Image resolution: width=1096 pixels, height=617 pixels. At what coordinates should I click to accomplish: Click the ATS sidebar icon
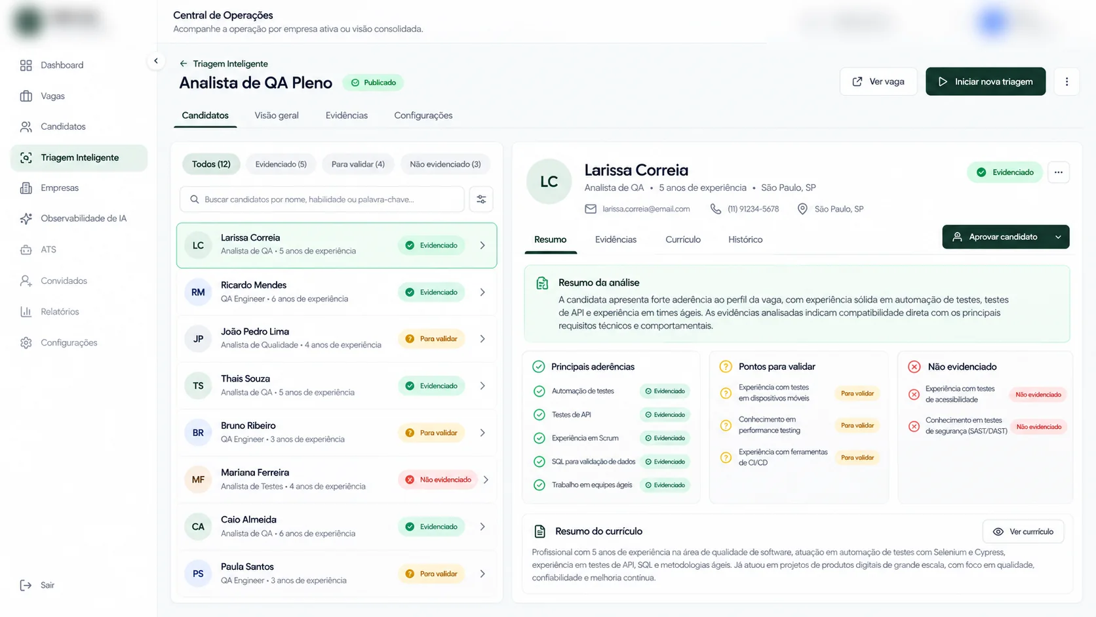pyautogui.click(x=26, y=249)
